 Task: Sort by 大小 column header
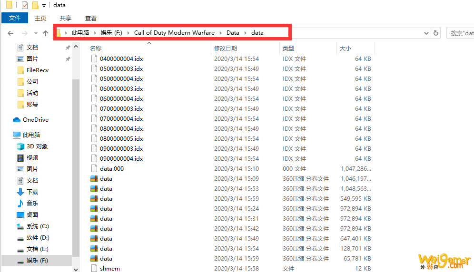coord(345,48)
